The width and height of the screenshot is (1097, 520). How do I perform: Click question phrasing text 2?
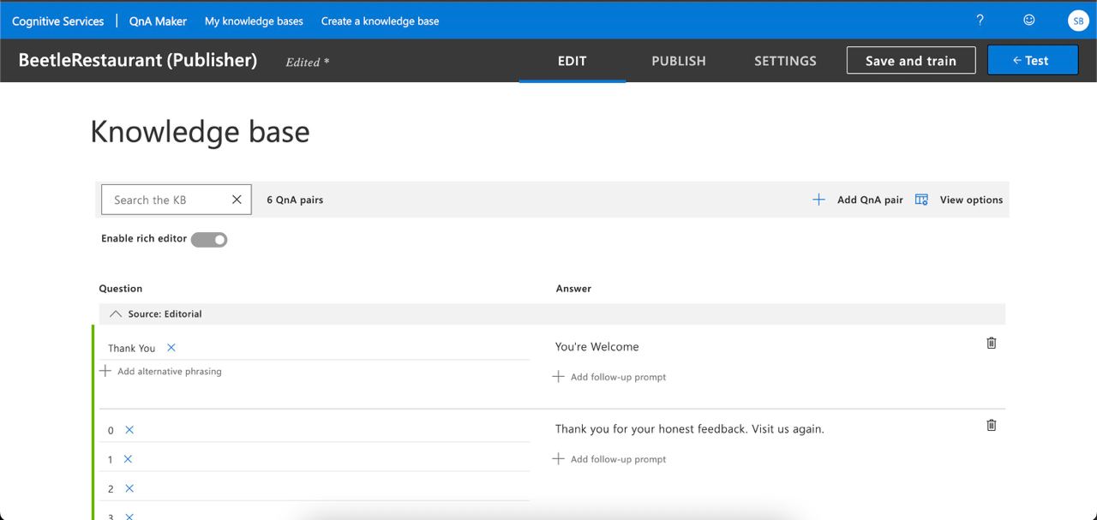click(111, 489)
